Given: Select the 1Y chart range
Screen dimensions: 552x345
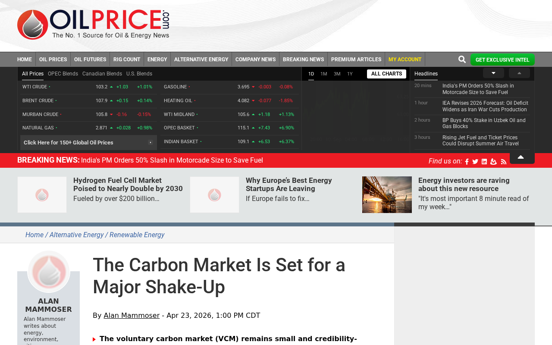Looking at the screenshot, I should coord(350,74).
